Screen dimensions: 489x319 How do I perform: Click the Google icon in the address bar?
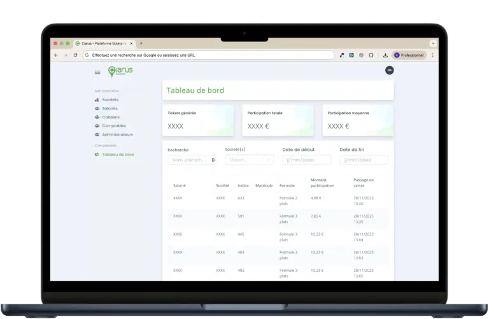pos(87,55)
